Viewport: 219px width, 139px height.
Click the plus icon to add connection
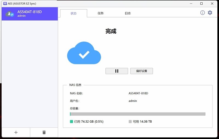click(x=16, y=132)
